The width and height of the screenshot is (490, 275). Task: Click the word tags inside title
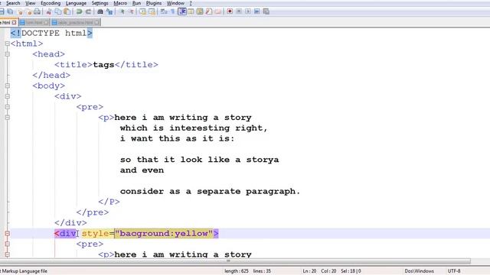pos(103,64)
